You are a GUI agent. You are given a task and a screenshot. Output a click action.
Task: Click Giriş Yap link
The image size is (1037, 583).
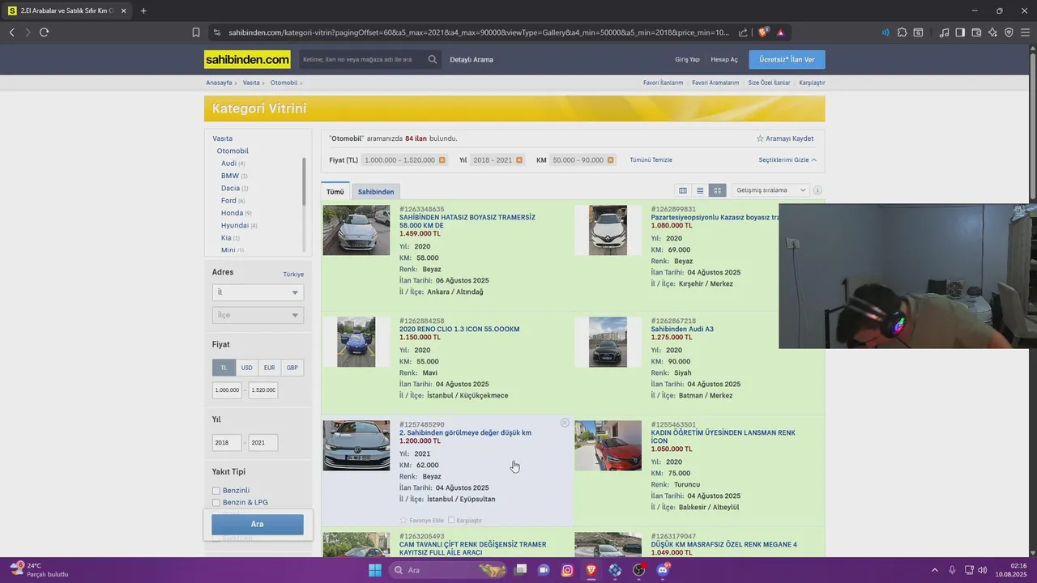687,59
